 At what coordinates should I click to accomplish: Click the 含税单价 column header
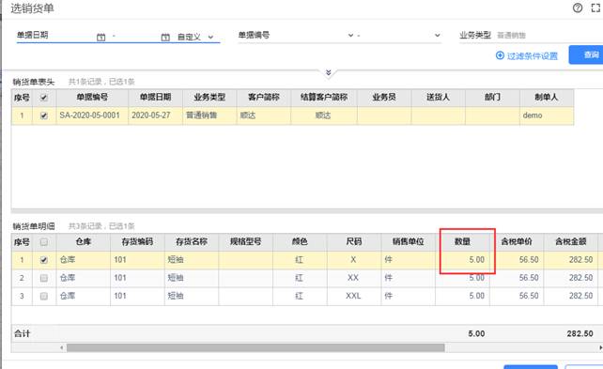pyautogui.click(x=517, y=241)
